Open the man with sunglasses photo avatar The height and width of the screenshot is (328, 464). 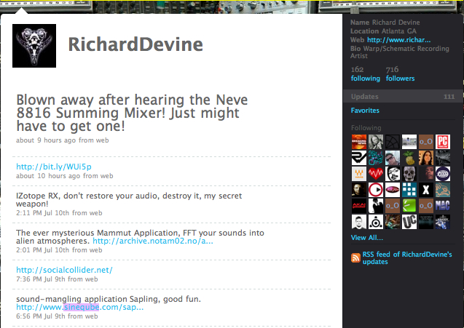coord(393,158)
